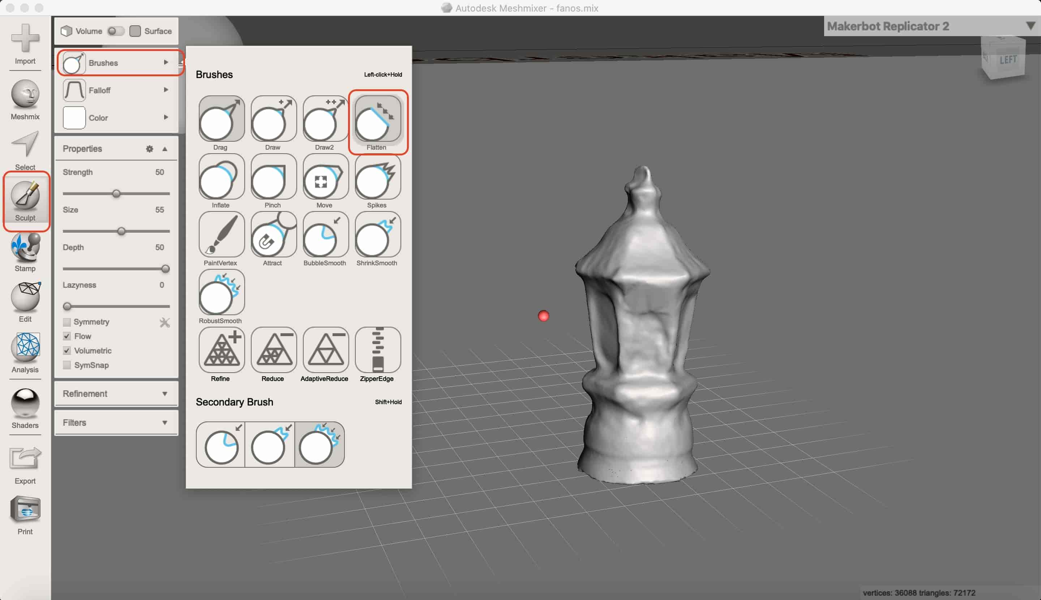
Task: Open the Import tool
Action: [25, 44]
